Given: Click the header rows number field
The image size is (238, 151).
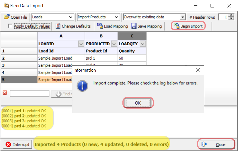Looking at the screenshot, I should coord(223,17).
